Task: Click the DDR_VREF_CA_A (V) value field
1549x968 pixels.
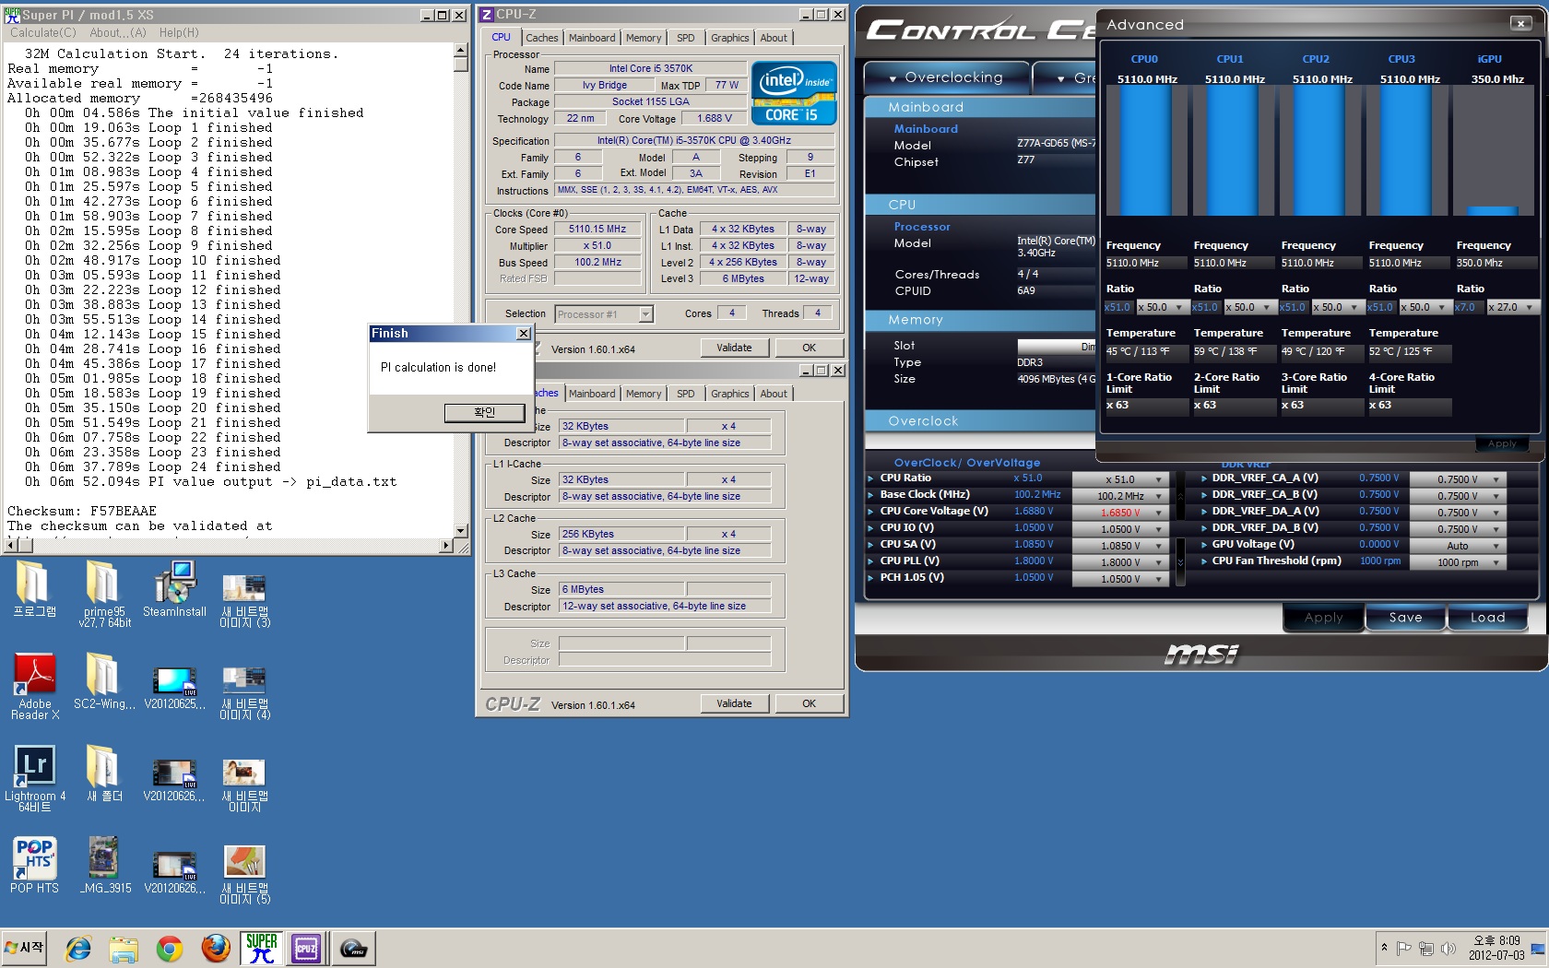Action: [x=1457, y=479]
